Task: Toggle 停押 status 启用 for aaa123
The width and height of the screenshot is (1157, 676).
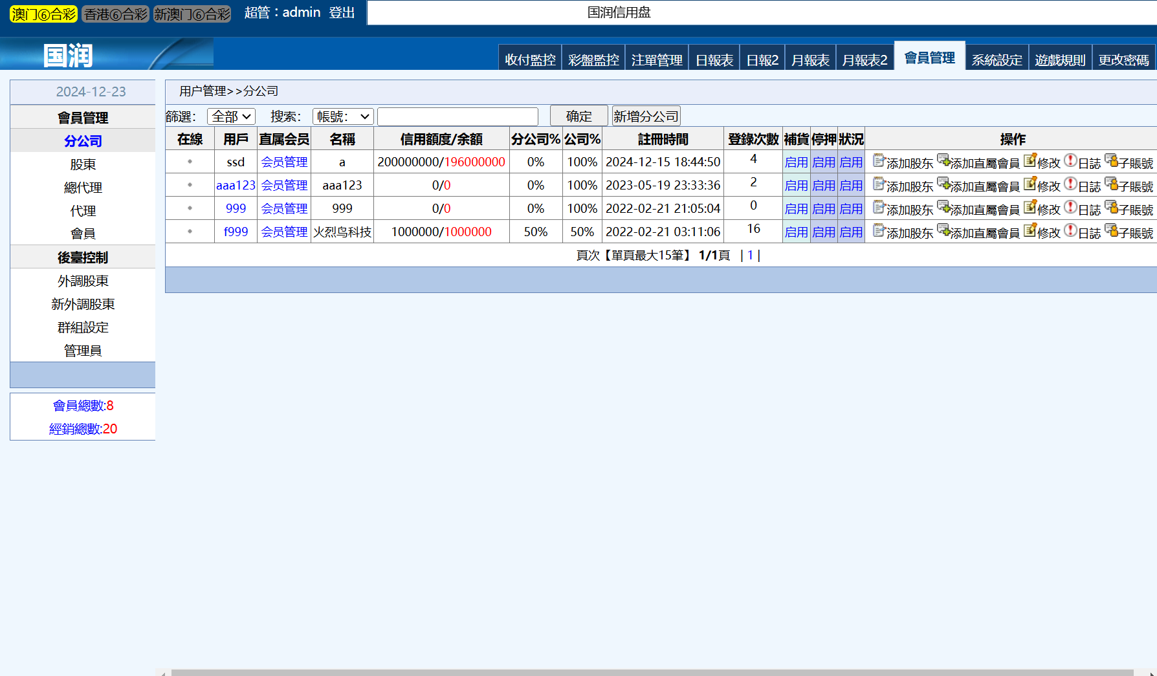Action: click(x=824, y=186)
